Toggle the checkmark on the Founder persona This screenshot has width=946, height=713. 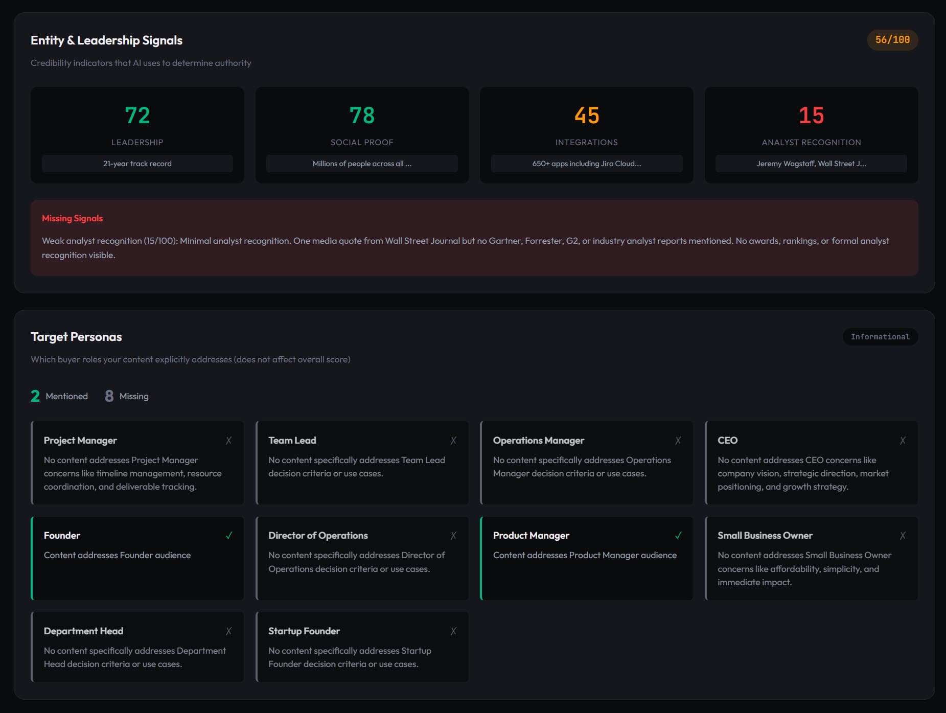pyautogui.click(x=229, y=536)
